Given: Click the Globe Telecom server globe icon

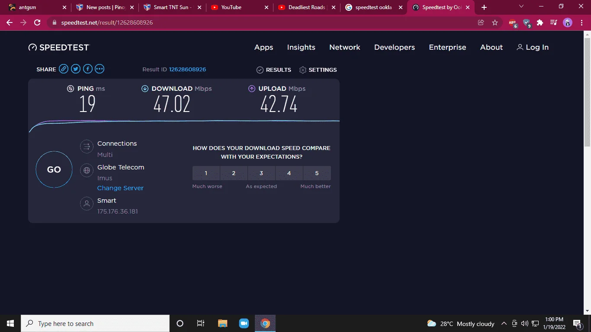Looking at the screenshot, I should (x=87, y=170).
